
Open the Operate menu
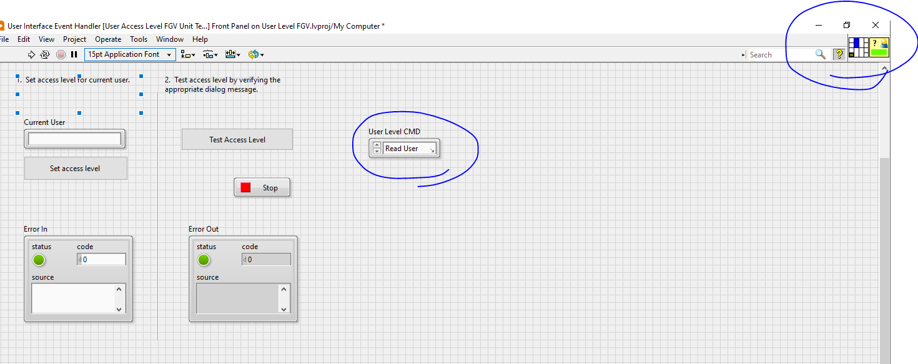(107, 39)
